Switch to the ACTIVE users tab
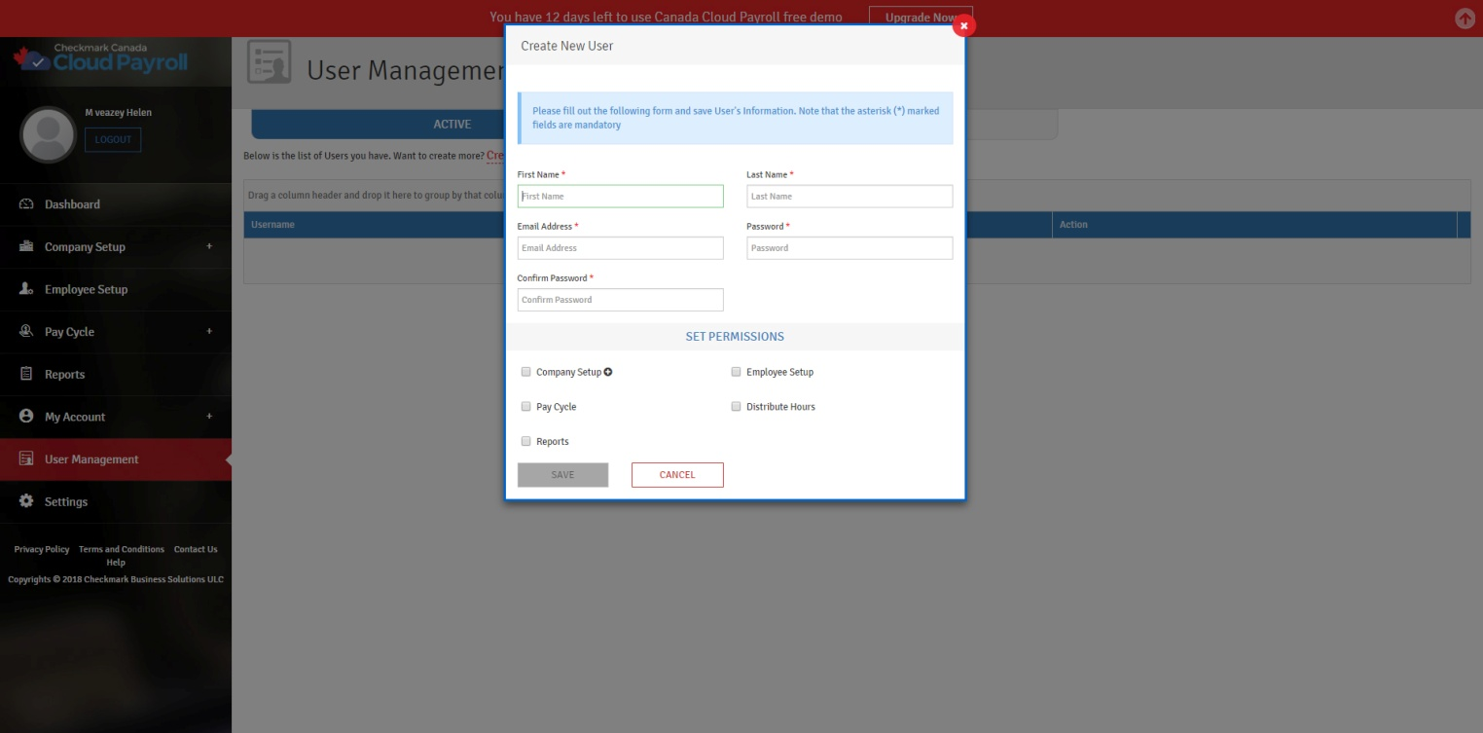This screenshot has width=1483, height=733. (452, 125)
